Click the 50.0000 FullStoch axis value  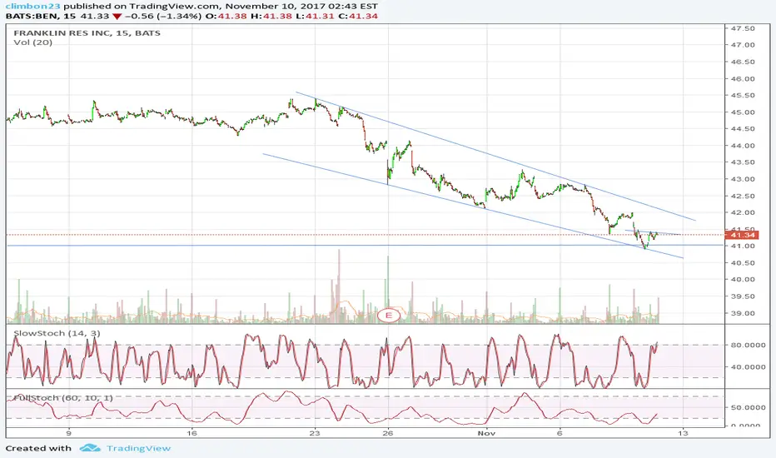click(x=748, y=407)
